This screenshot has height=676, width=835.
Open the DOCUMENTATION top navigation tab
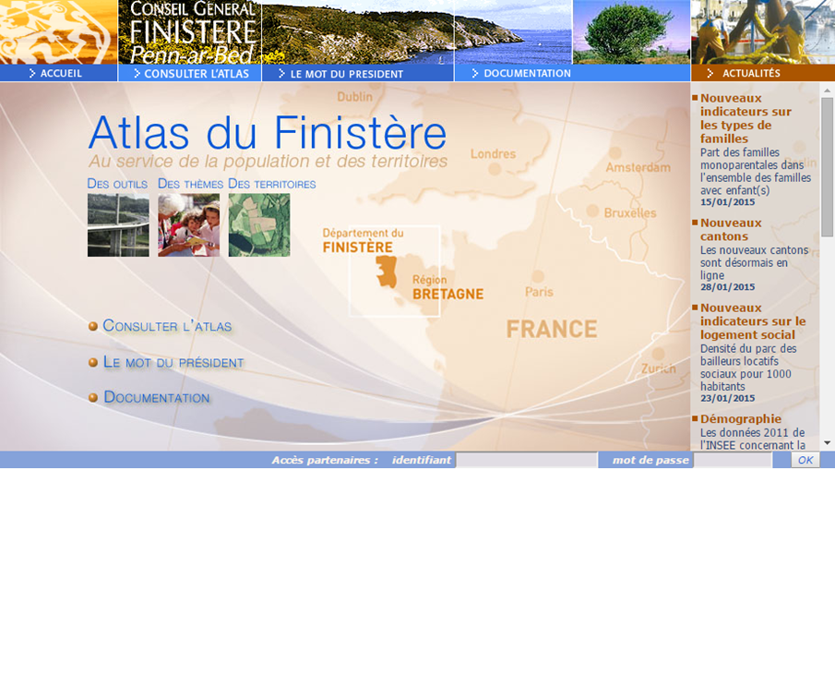click(x=572, y=73)
